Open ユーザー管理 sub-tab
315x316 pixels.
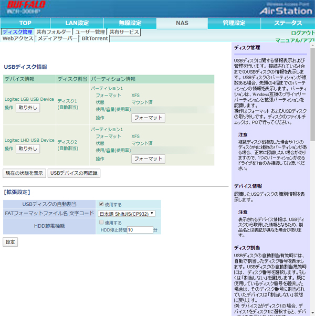pyautogui.click(x=90, y=32)
